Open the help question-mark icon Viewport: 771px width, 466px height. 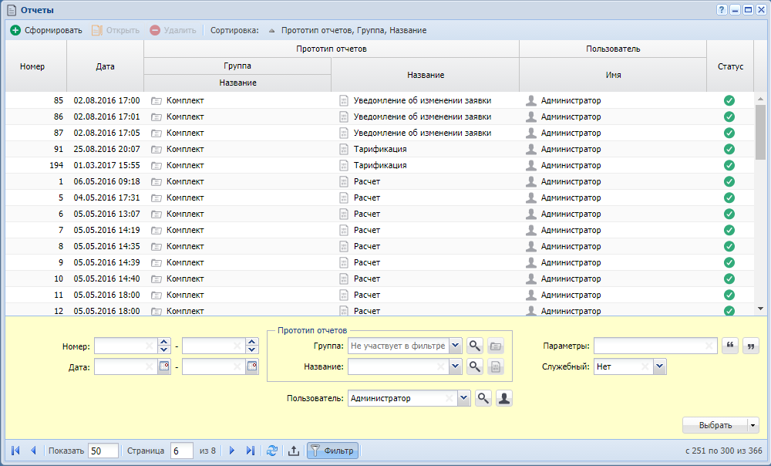[x=722, y=10]
